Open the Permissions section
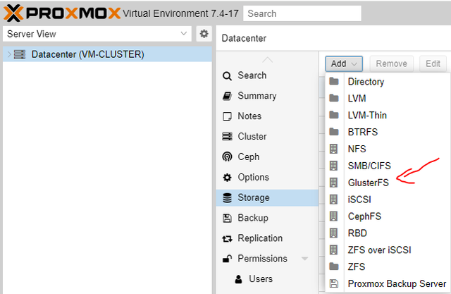This screenshot has width=451, height=294. pos(267,259)
